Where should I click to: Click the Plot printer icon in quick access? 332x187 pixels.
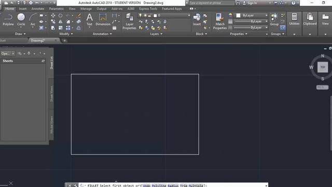click(31, 3)
